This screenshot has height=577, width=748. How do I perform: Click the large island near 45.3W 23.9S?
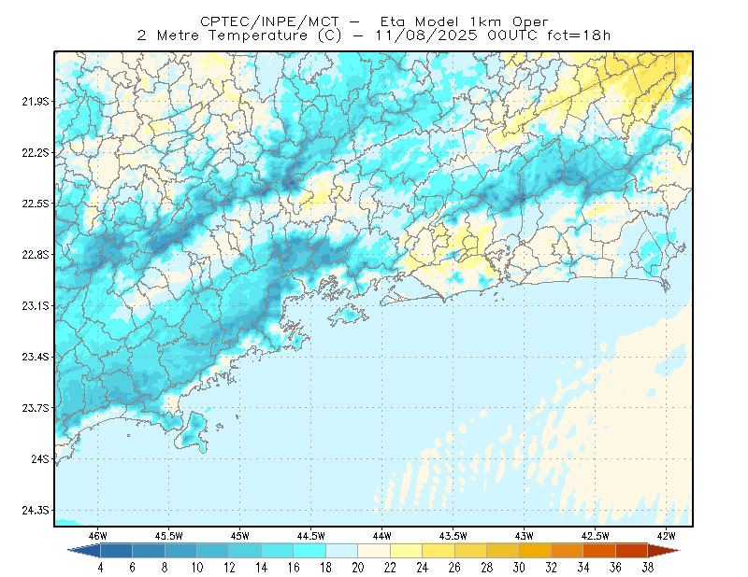193,432
